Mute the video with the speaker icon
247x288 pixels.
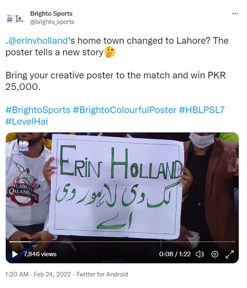tap(200, 254)
